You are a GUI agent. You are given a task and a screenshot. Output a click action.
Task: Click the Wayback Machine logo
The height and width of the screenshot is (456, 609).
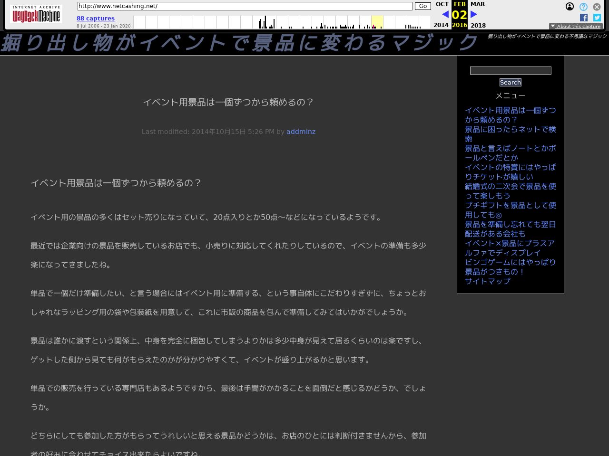point(36,14)
